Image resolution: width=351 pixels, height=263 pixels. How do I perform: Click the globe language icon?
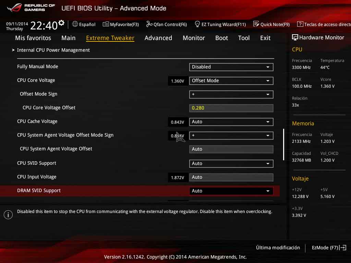click(75, 24)
